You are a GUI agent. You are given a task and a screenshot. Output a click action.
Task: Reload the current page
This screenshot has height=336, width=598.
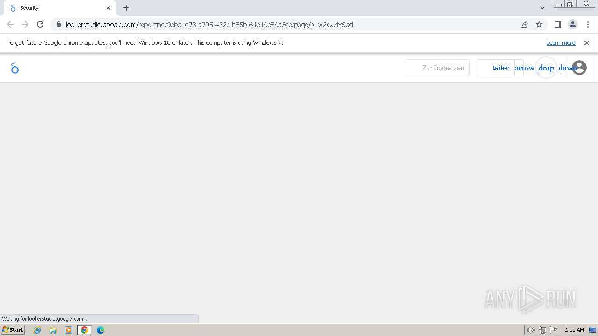(x=40, y=24)
